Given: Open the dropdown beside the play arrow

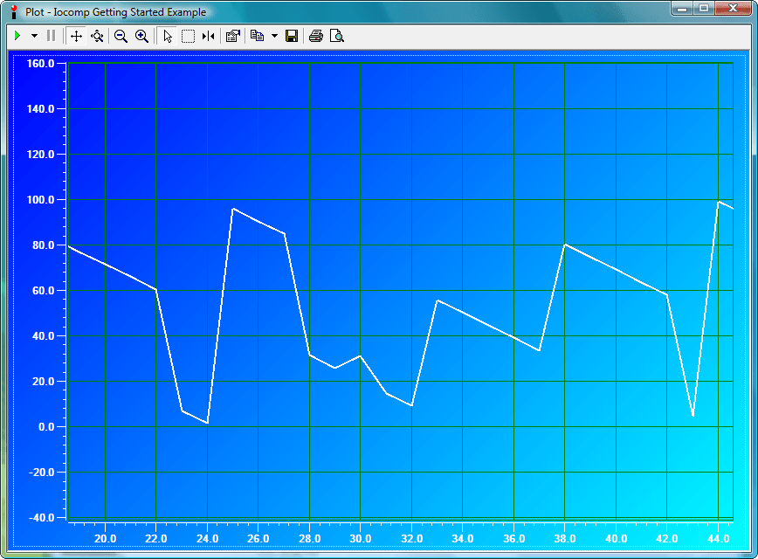Looking at the screenshot, I should tap(32, 36).
